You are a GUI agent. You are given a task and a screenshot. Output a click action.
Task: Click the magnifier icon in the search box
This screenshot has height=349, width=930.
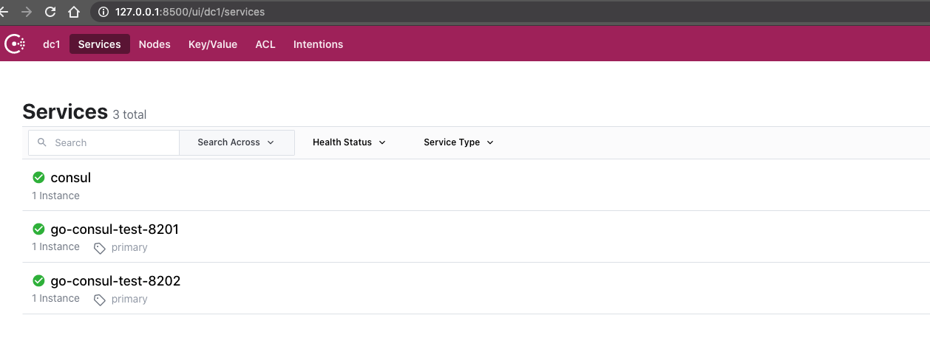pos(42,142)
